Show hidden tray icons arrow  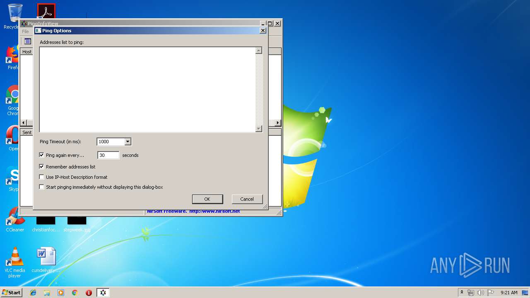point(462,293)
